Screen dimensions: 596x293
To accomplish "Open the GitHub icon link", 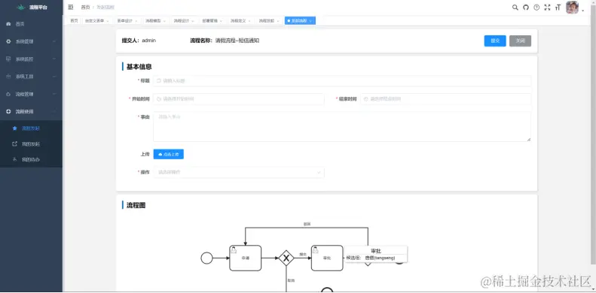I will [526, 8].
